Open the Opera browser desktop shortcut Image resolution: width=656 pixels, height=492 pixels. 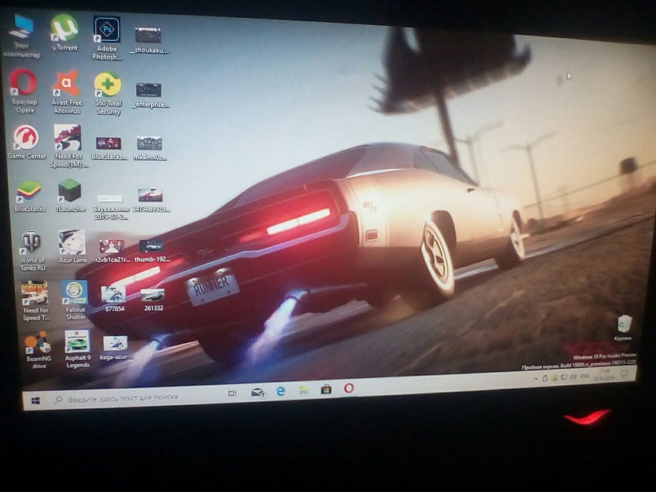pyautogui.click(x=24, y=91)
